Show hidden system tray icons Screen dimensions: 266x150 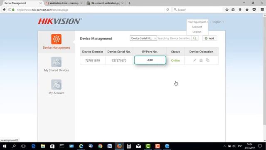(x=225, y=146)
